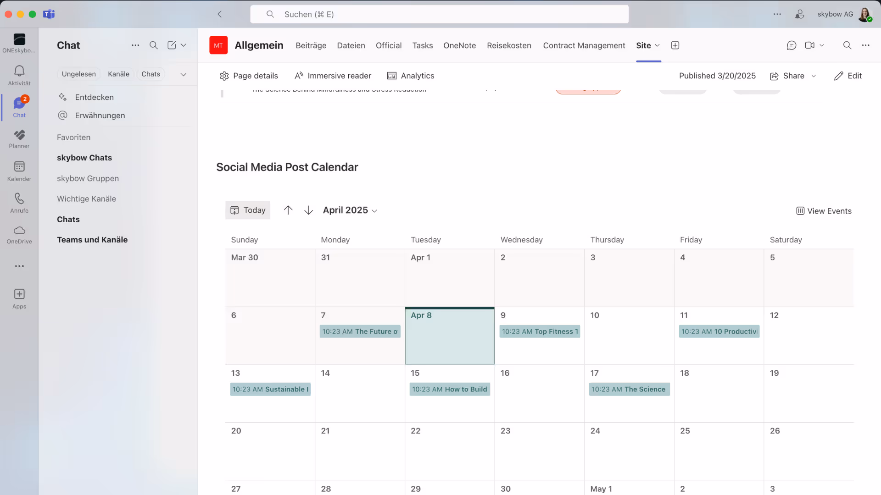Open channel conversation bubble icon
Screen dimensions: 881x495
point(791,45)
